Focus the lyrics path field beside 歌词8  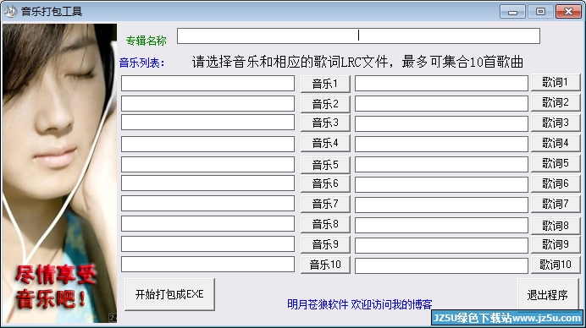pos(441,226)
